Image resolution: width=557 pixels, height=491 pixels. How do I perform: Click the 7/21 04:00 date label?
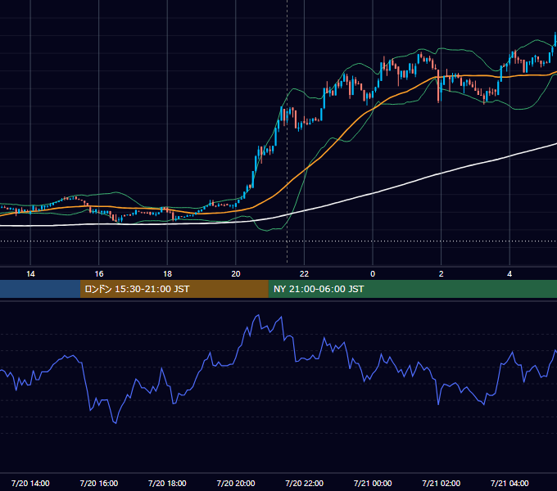tap(509, 483)
